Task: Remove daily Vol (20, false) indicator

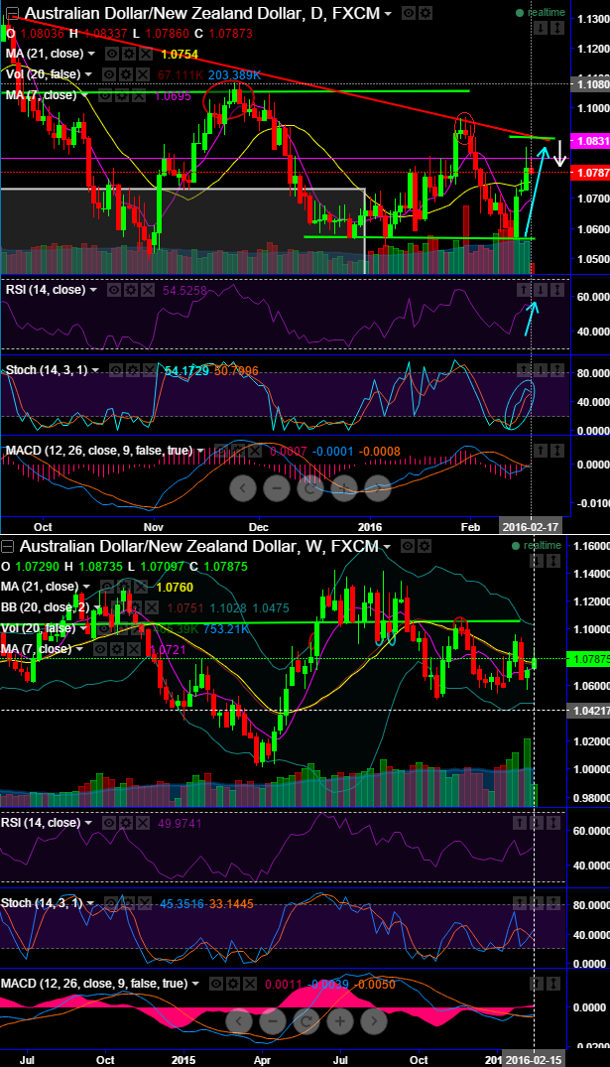Action: click(x=143, y=74)
